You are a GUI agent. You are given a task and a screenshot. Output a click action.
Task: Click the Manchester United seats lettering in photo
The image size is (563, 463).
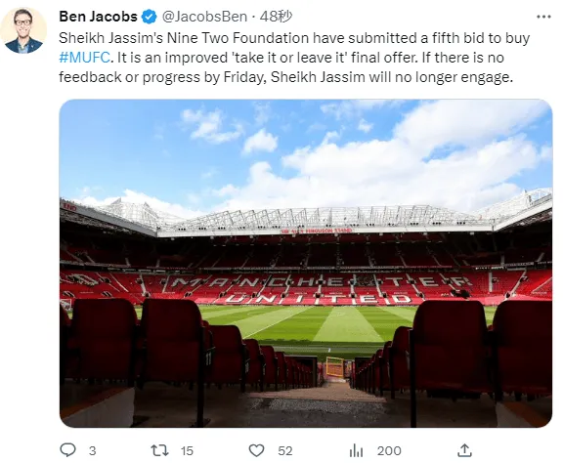[x=320, y=289]
